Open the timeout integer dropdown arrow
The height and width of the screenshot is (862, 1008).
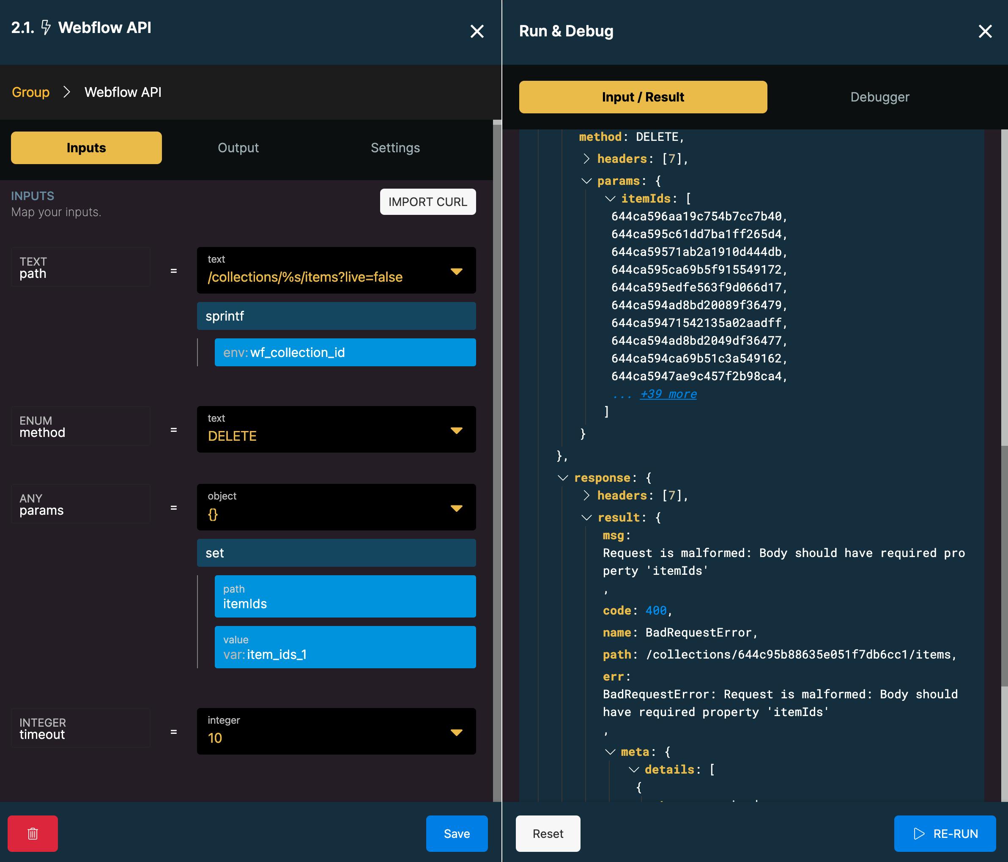click(456, 733)
